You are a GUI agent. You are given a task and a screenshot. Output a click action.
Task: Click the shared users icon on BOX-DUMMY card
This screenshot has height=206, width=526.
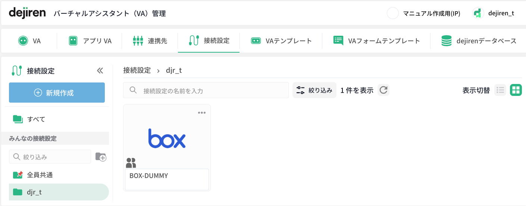click(131, 163)
